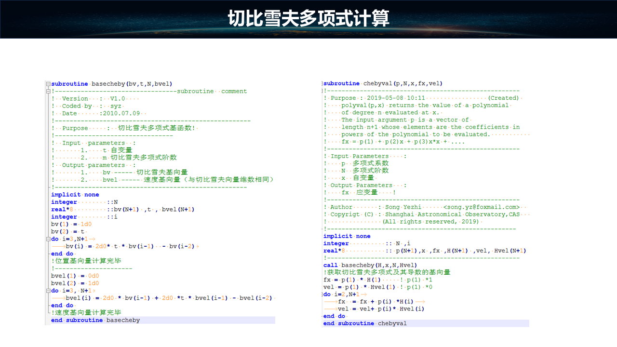Click the 'vel = vel+ p(i)* Hvel(i)' line
Screen dimensions: 617x347
[381, 309]
